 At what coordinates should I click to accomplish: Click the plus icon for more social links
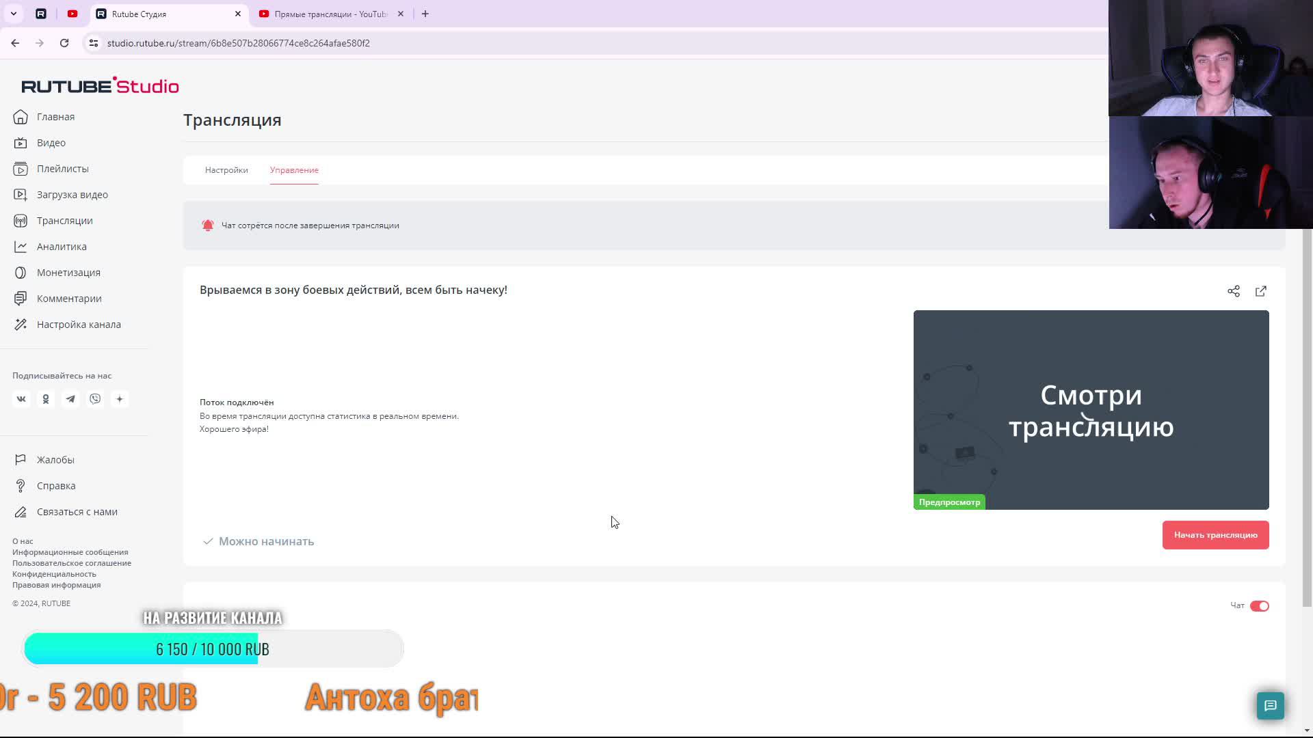click(x=120, y=399)
